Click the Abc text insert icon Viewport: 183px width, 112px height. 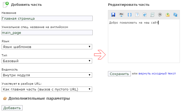(121, 15)
